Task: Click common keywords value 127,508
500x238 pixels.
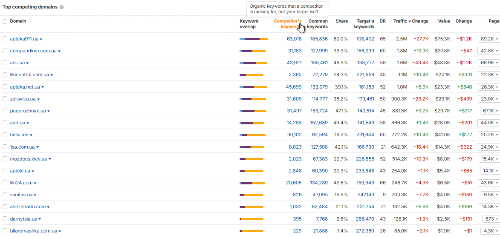Action: [x=319, y=147]
